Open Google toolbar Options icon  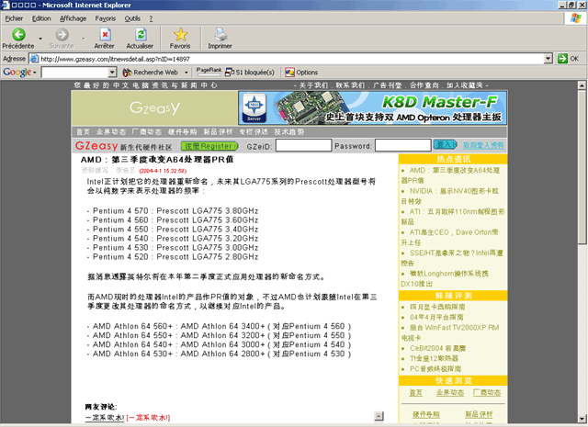point(289,73)
